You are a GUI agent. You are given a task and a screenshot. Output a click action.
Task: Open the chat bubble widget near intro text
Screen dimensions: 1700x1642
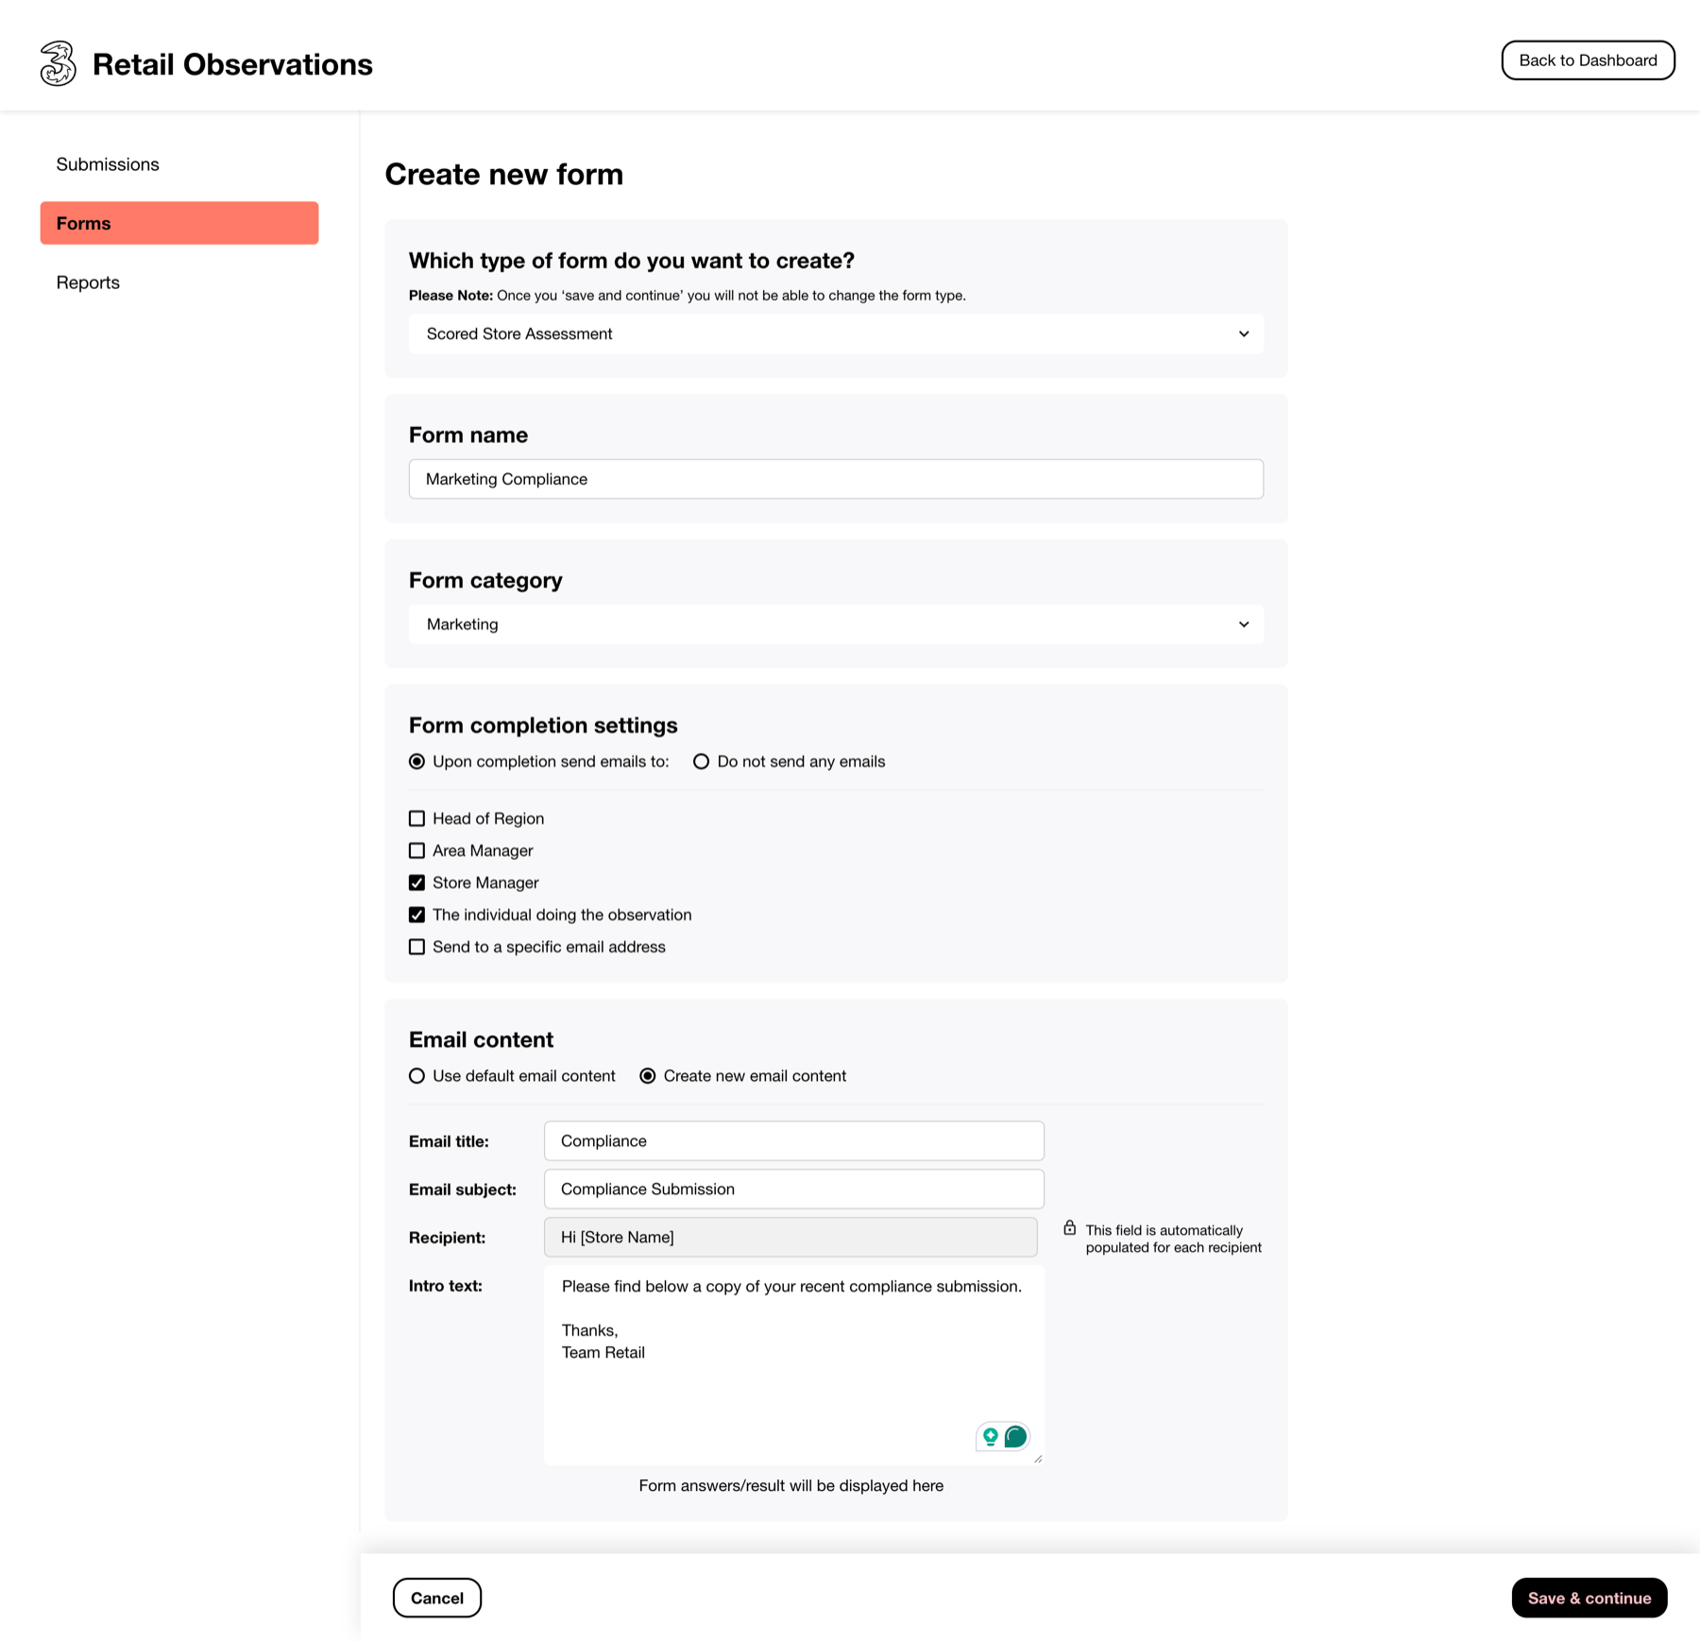(1014, 1437)
